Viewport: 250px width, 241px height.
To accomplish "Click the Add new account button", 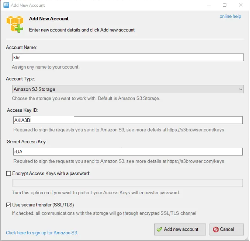I will pyautogui.click(x=180, y=230).
